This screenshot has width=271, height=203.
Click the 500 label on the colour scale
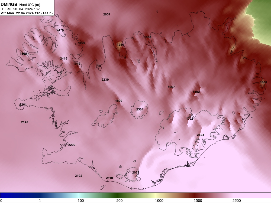120,201
